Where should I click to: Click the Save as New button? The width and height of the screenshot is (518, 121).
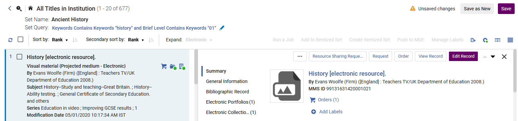[x=477, y=9]
